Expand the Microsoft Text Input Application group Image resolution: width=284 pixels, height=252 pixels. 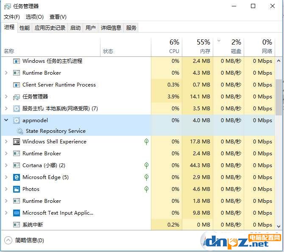pos(6,213)
